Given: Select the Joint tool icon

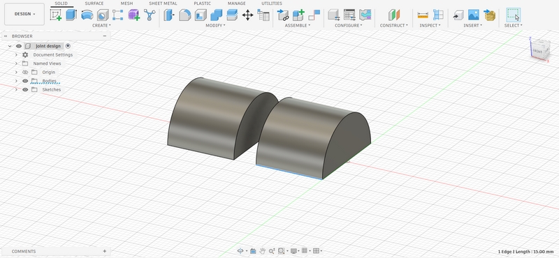Looking at the screenshot, I should [314, 15].
